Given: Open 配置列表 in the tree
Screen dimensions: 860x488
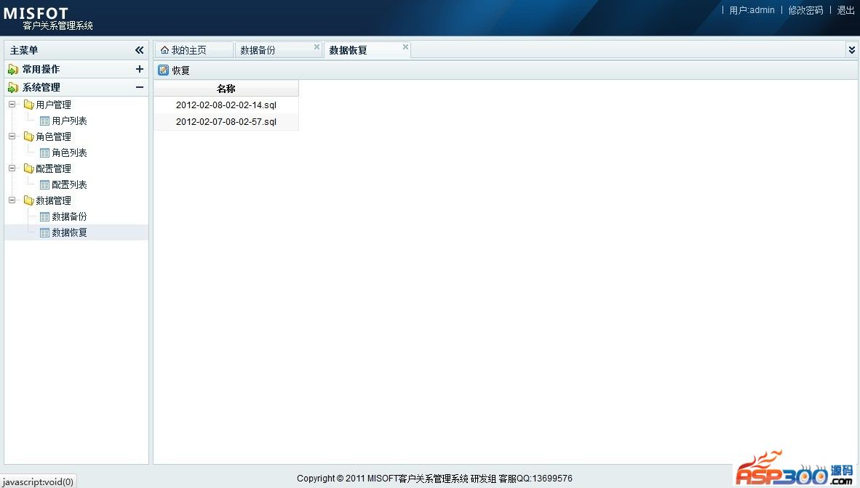Looking at the screenshot, I should [69, 184].
